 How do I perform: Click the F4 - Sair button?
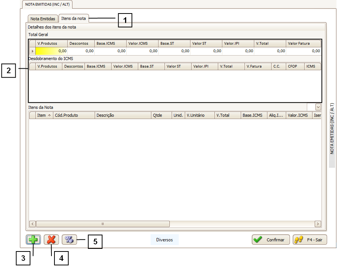pyautogui.click(x=310, y=240)
